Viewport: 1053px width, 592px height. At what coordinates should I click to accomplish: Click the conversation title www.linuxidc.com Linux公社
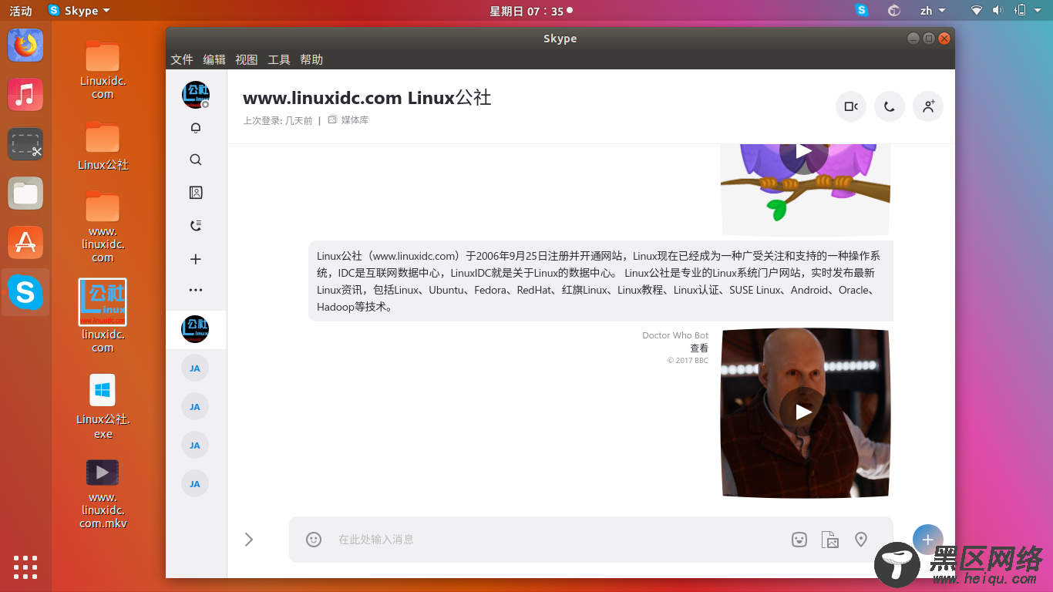click(x=367, y=98)
